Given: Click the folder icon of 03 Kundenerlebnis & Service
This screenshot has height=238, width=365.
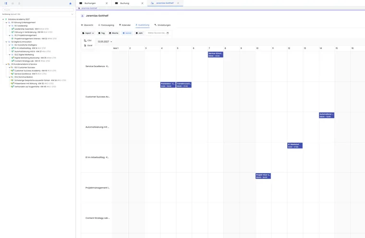Looking at the screenshot, I should [x=9, y=64].
